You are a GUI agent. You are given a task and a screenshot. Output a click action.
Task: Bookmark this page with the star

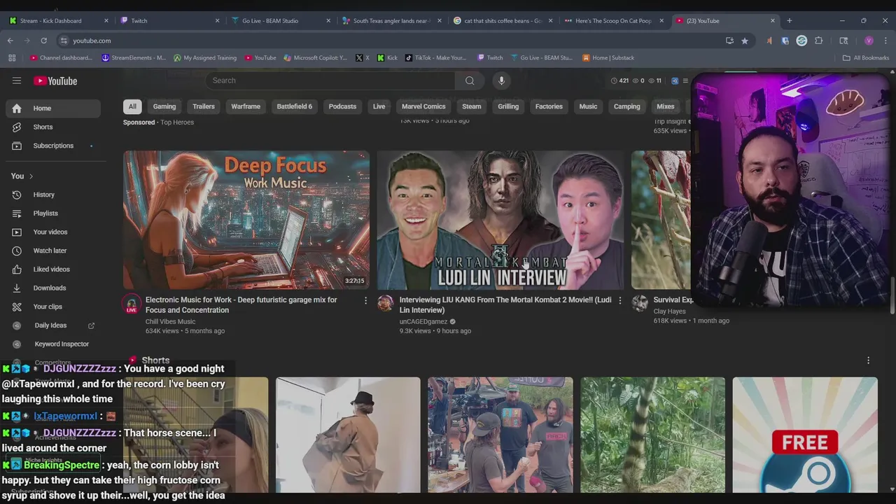click(745, 41)
